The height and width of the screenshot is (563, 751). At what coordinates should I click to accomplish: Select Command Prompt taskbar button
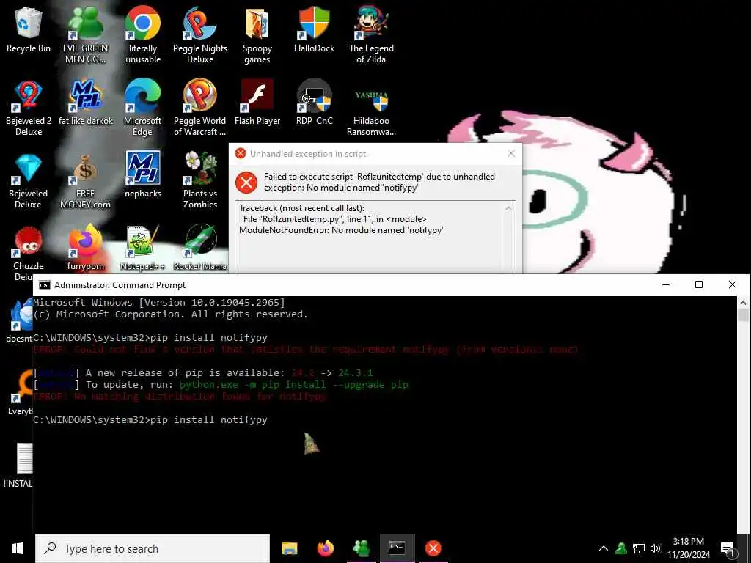pyautogui.click(x=397, y=548)
